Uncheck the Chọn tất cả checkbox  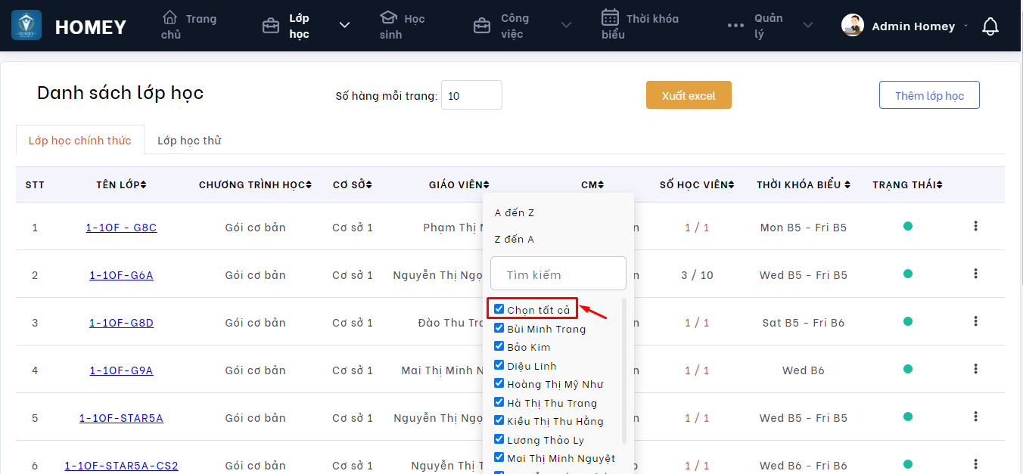coord(499,309)
